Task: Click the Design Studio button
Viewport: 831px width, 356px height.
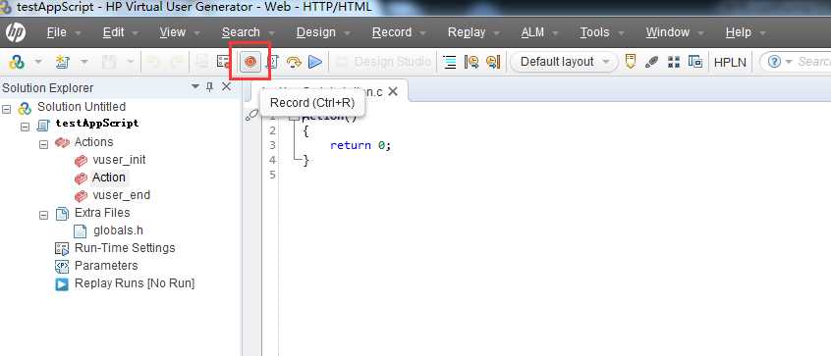Action: (384, 62)
